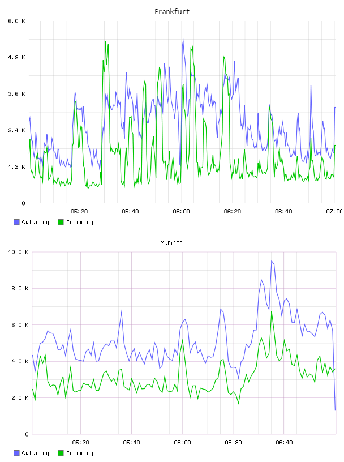Click the 6.0 K y-axis label in Mumbai chart
The image size is (344, 462).
tap(20, 325)
